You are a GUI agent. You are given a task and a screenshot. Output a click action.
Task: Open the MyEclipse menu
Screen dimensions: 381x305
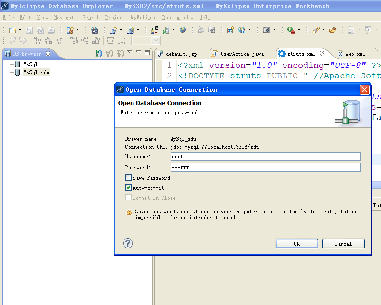(x=143, y=18)
